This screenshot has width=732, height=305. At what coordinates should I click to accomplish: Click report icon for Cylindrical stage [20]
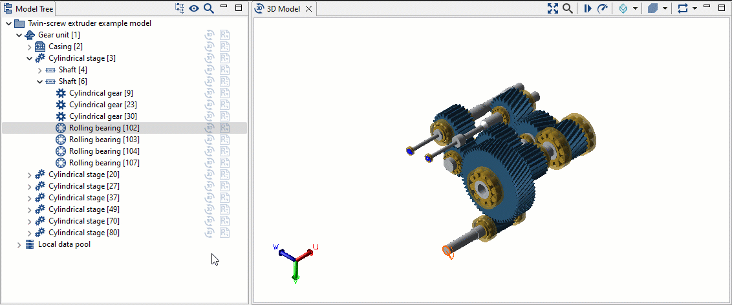(225, 175)
